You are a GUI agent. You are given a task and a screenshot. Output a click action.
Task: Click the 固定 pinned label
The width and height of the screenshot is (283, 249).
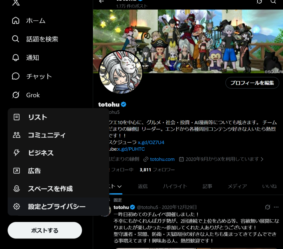118,200
